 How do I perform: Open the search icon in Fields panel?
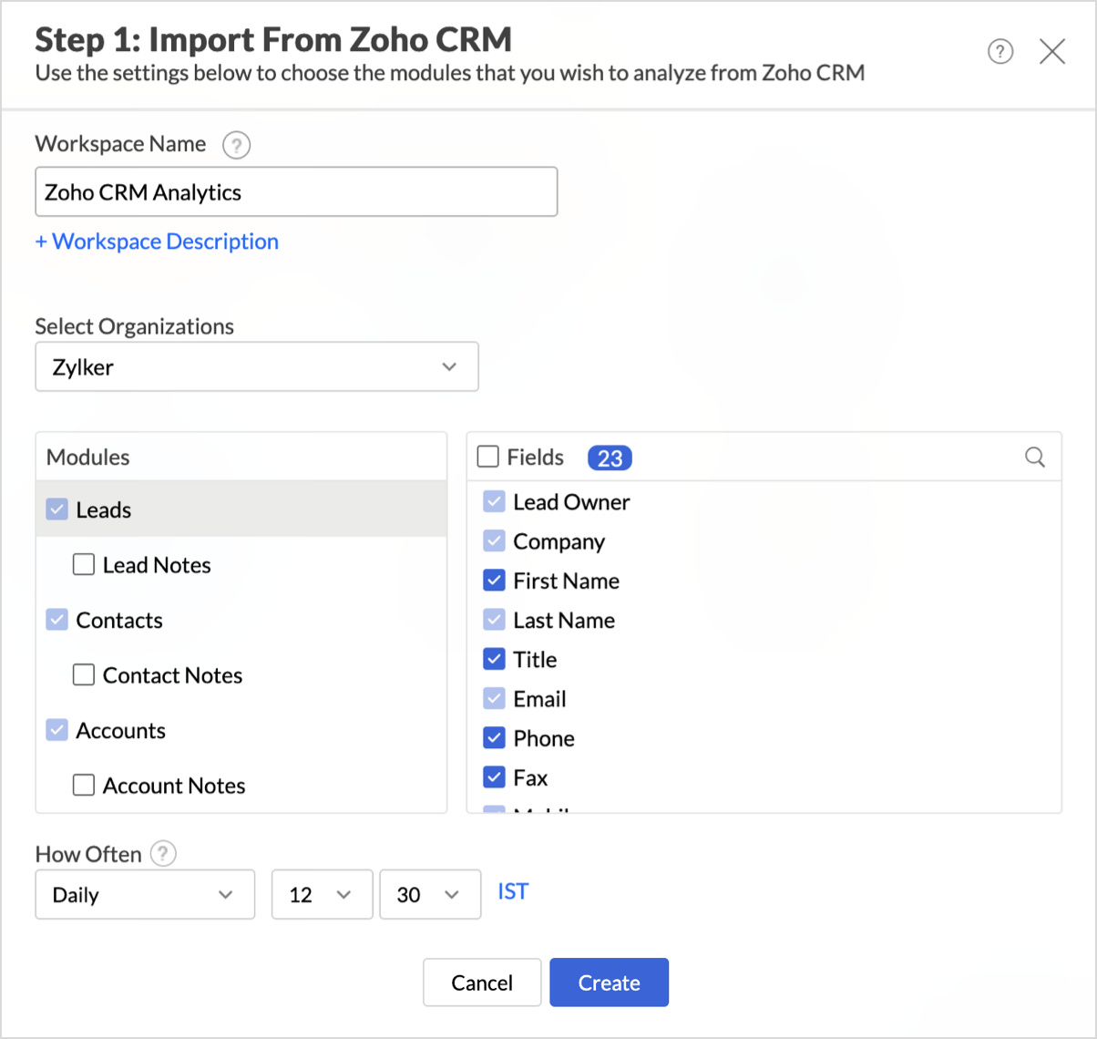coord(1035,458)
